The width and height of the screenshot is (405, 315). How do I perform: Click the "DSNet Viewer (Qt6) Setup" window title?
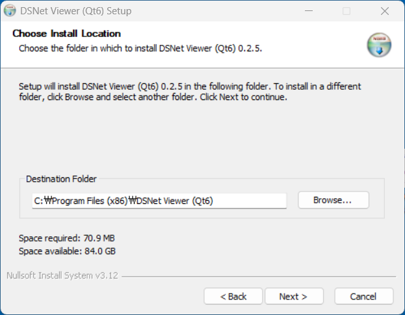(x=75, y=11)
